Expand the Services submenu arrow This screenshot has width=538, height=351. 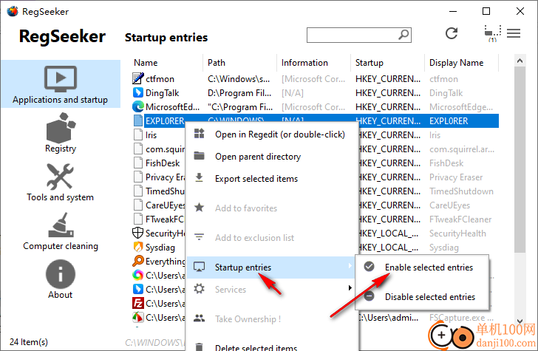tap(350, 287)
